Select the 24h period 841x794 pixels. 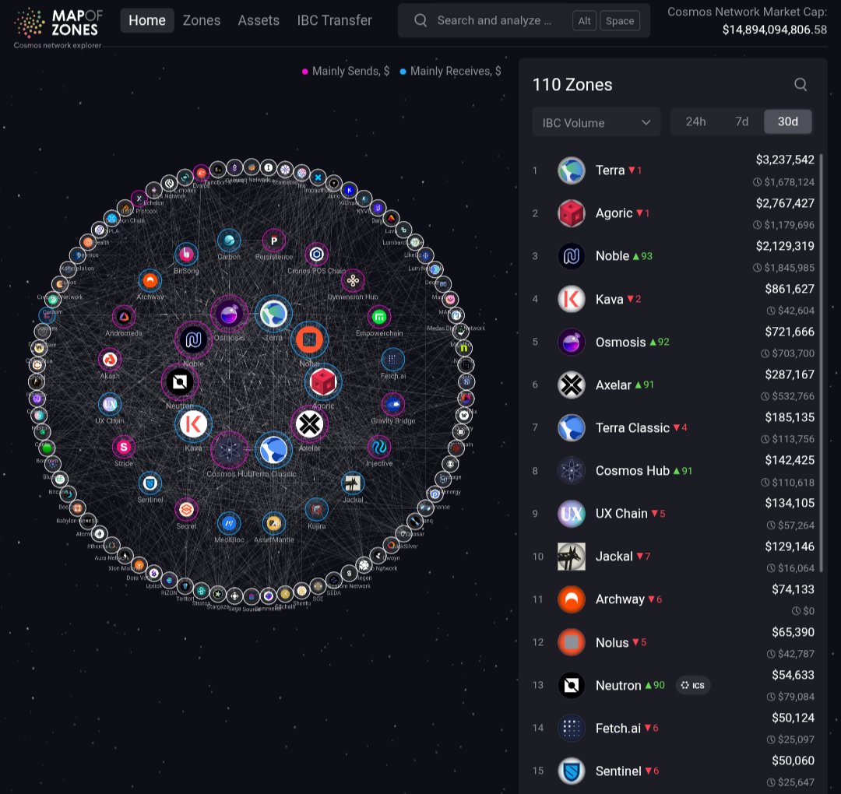(x=695, y=121)
